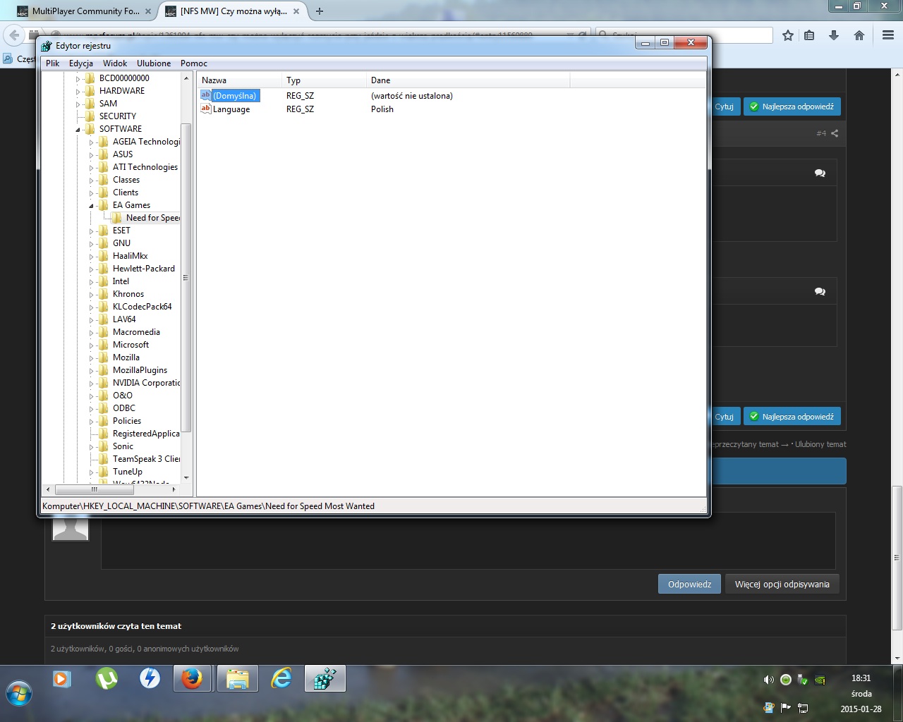903x722 pixels.
Task: Open Firefox downloads arrow icon
Action: click(834, 35)
